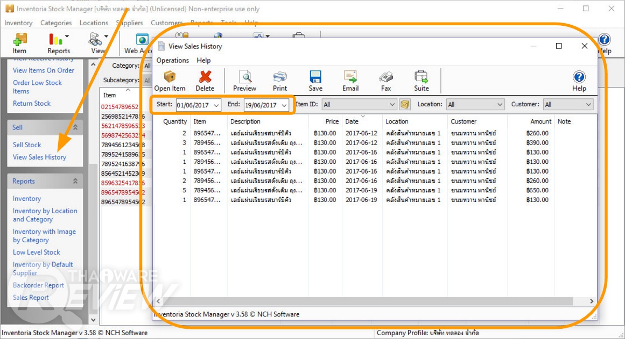
Task: Open Inventory by Default Supplier link
Action: click(x=43, y=269)
